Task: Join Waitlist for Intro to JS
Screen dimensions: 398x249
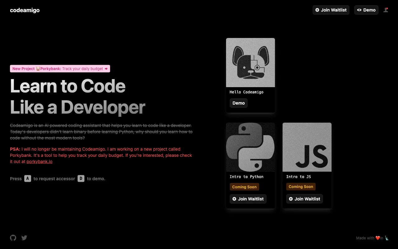Action: coord(304,199)
